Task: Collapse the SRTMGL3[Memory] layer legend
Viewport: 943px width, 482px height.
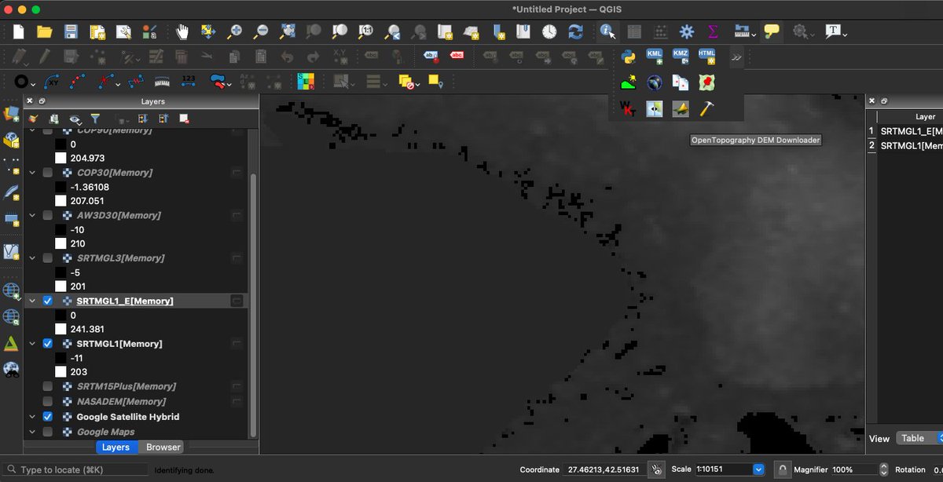Action: [32, 257]
